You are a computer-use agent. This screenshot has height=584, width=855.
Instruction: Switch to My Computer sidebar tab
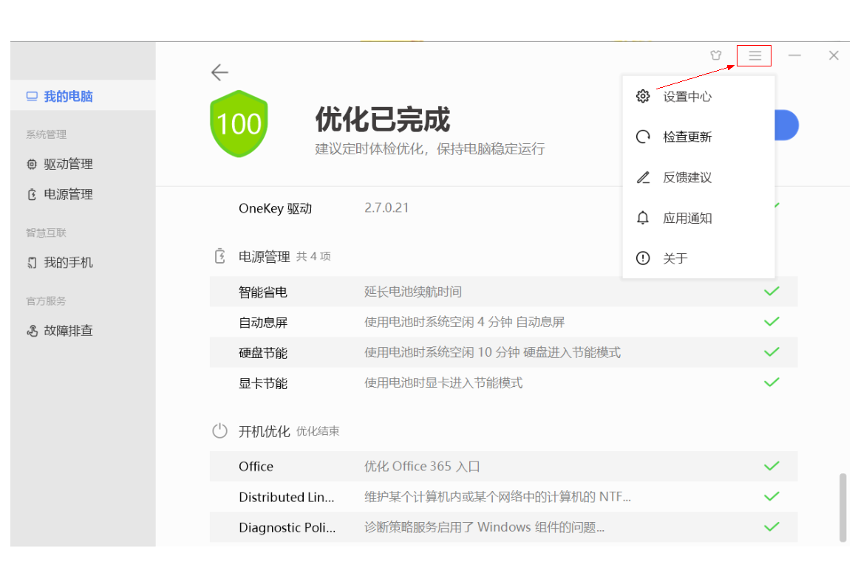click(68, 97)
